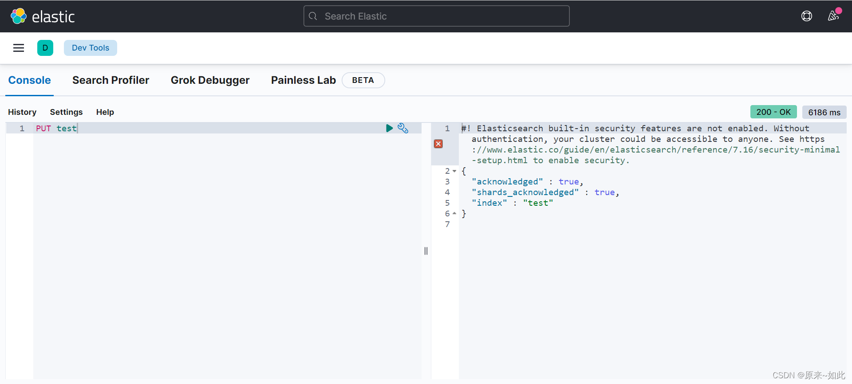Click the Elastic logo

pyautogui.click(x=43, y=16)
